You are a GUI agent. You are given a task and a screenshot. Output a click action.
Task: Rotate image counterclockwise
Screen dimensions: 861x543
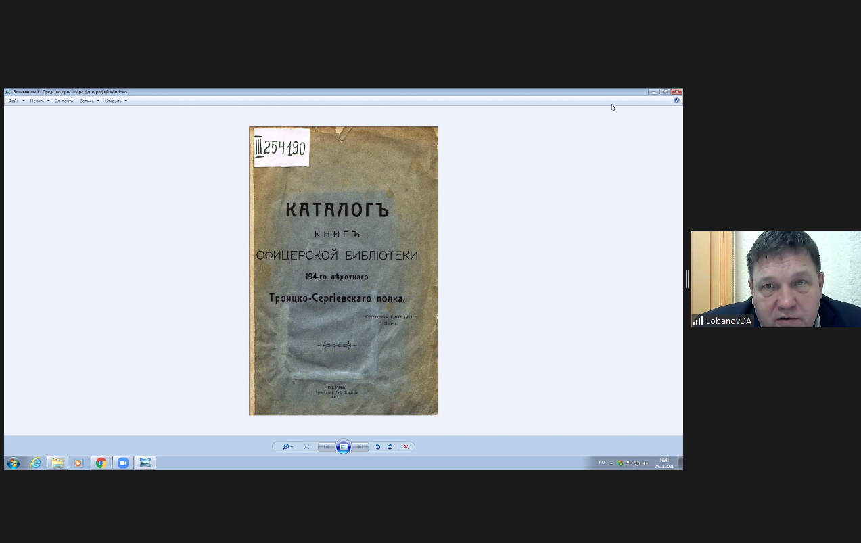(x=378, y=447)
